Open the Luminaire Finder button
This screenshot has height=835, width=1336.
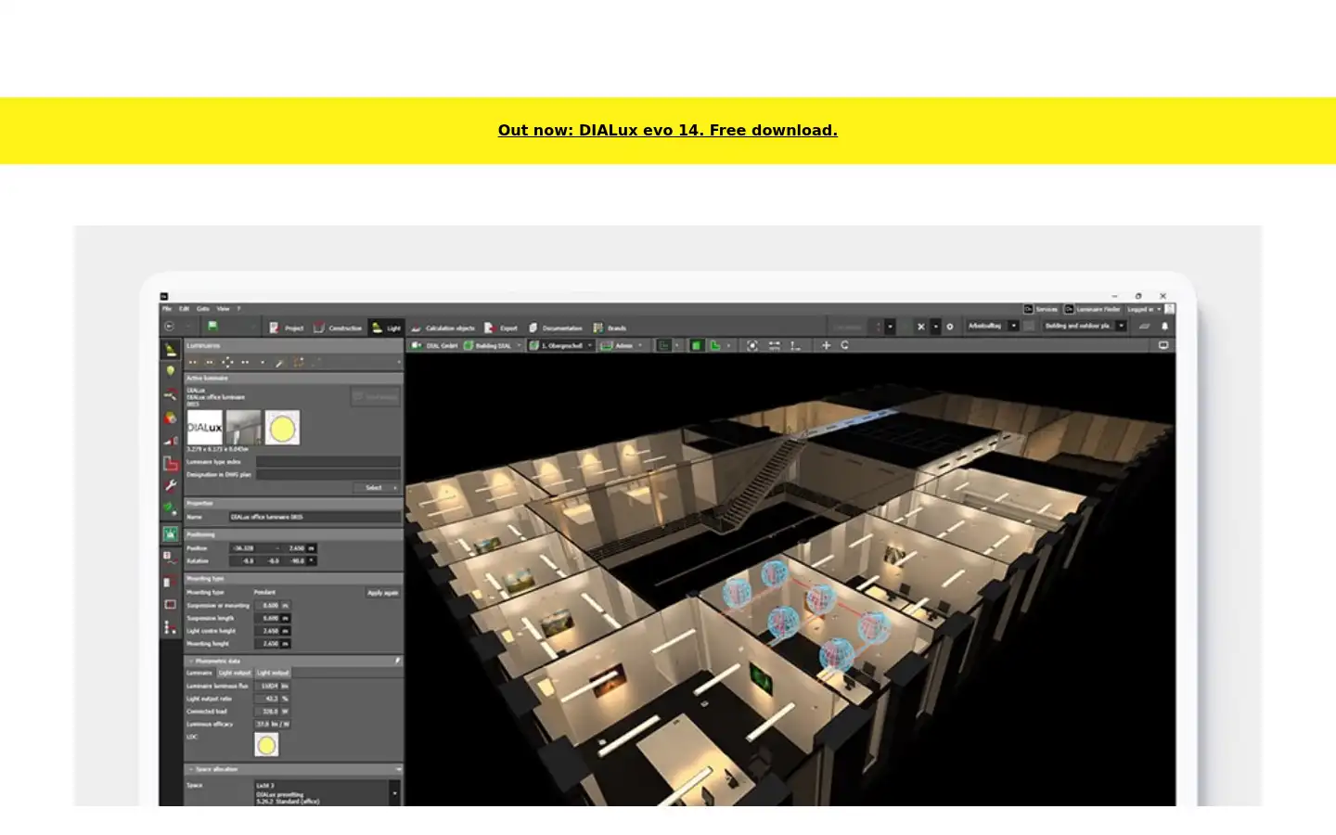pyautogui.click(x=1092, y=309)
